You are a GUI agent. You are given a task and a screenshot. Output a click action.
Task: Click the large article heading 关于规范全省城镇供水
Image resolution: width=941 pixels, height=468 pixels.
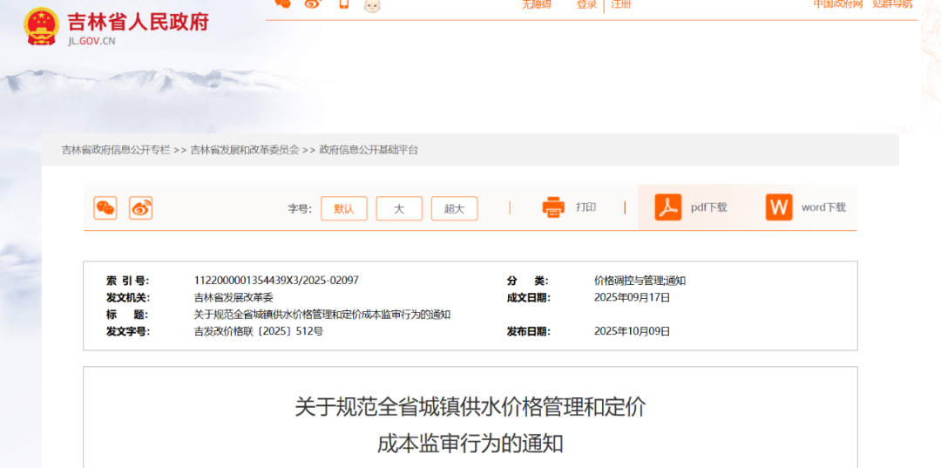[470, 407]
